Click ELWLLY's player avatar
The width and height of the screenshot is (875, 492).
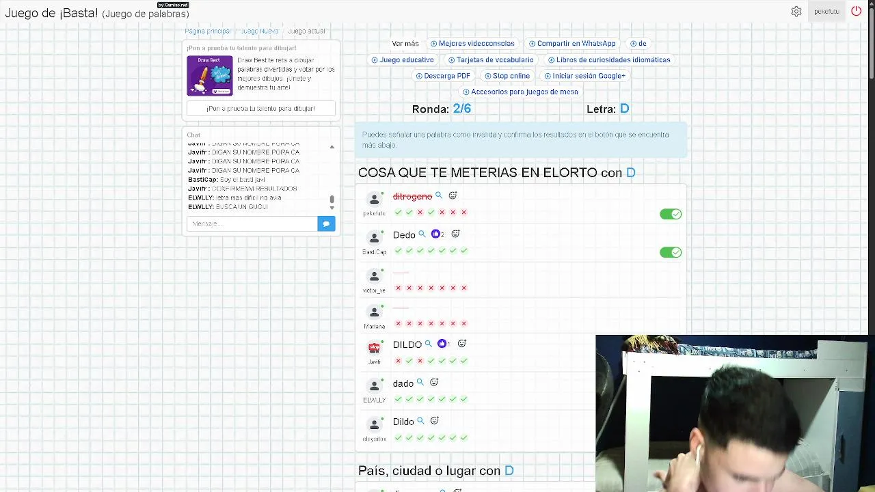374,387
